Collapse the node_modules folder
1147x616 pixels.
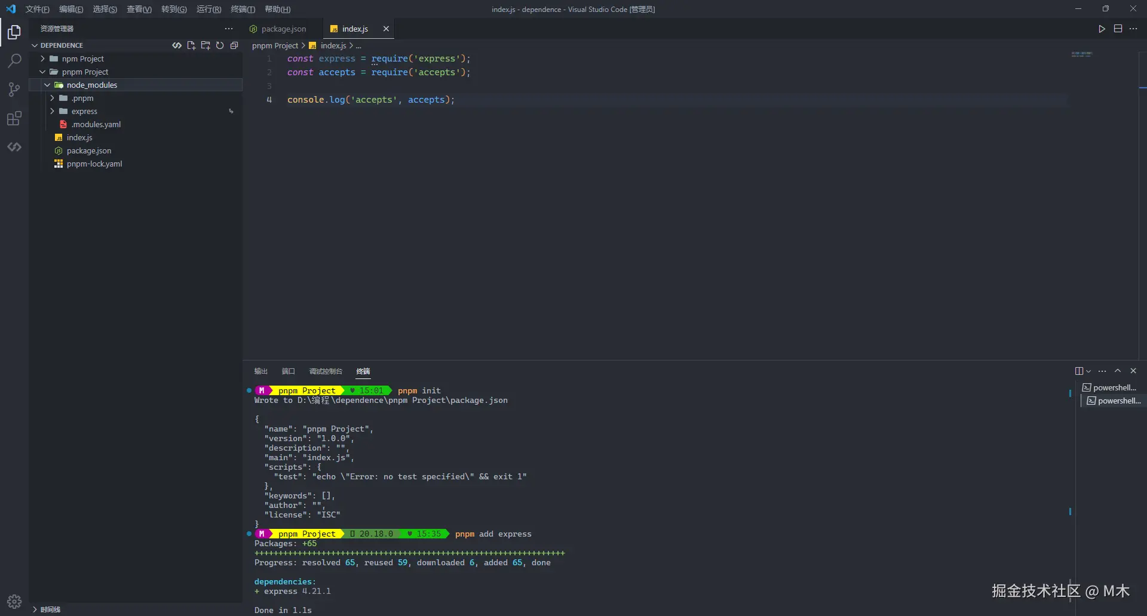tap(48, 85)
